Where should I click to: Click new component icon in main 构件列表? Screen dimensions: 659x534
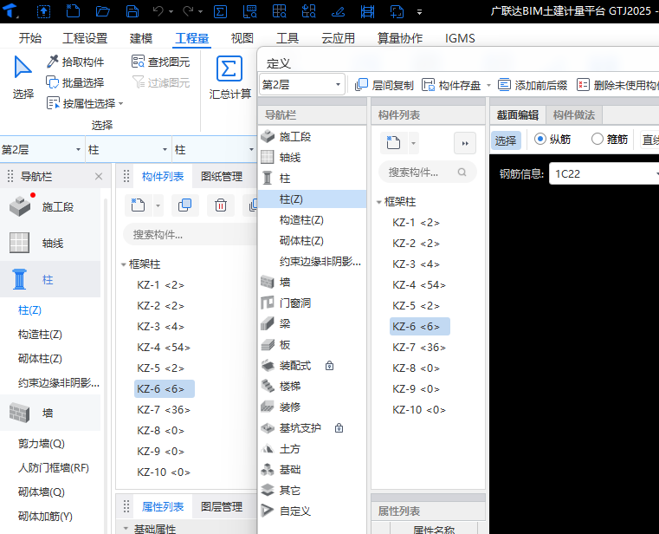pos(138,205)
